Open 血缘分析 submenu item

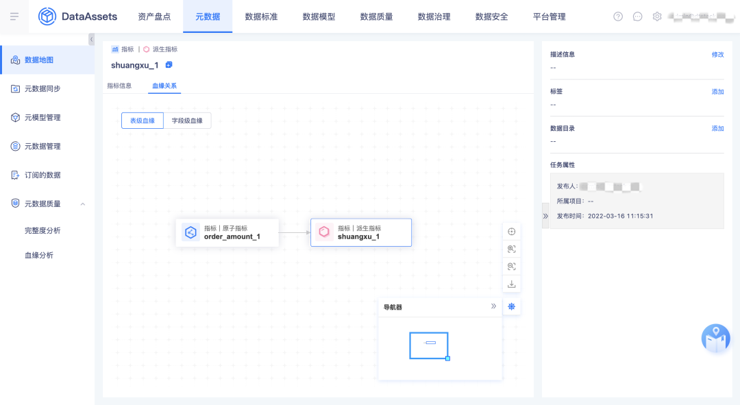tap(38, 256)
